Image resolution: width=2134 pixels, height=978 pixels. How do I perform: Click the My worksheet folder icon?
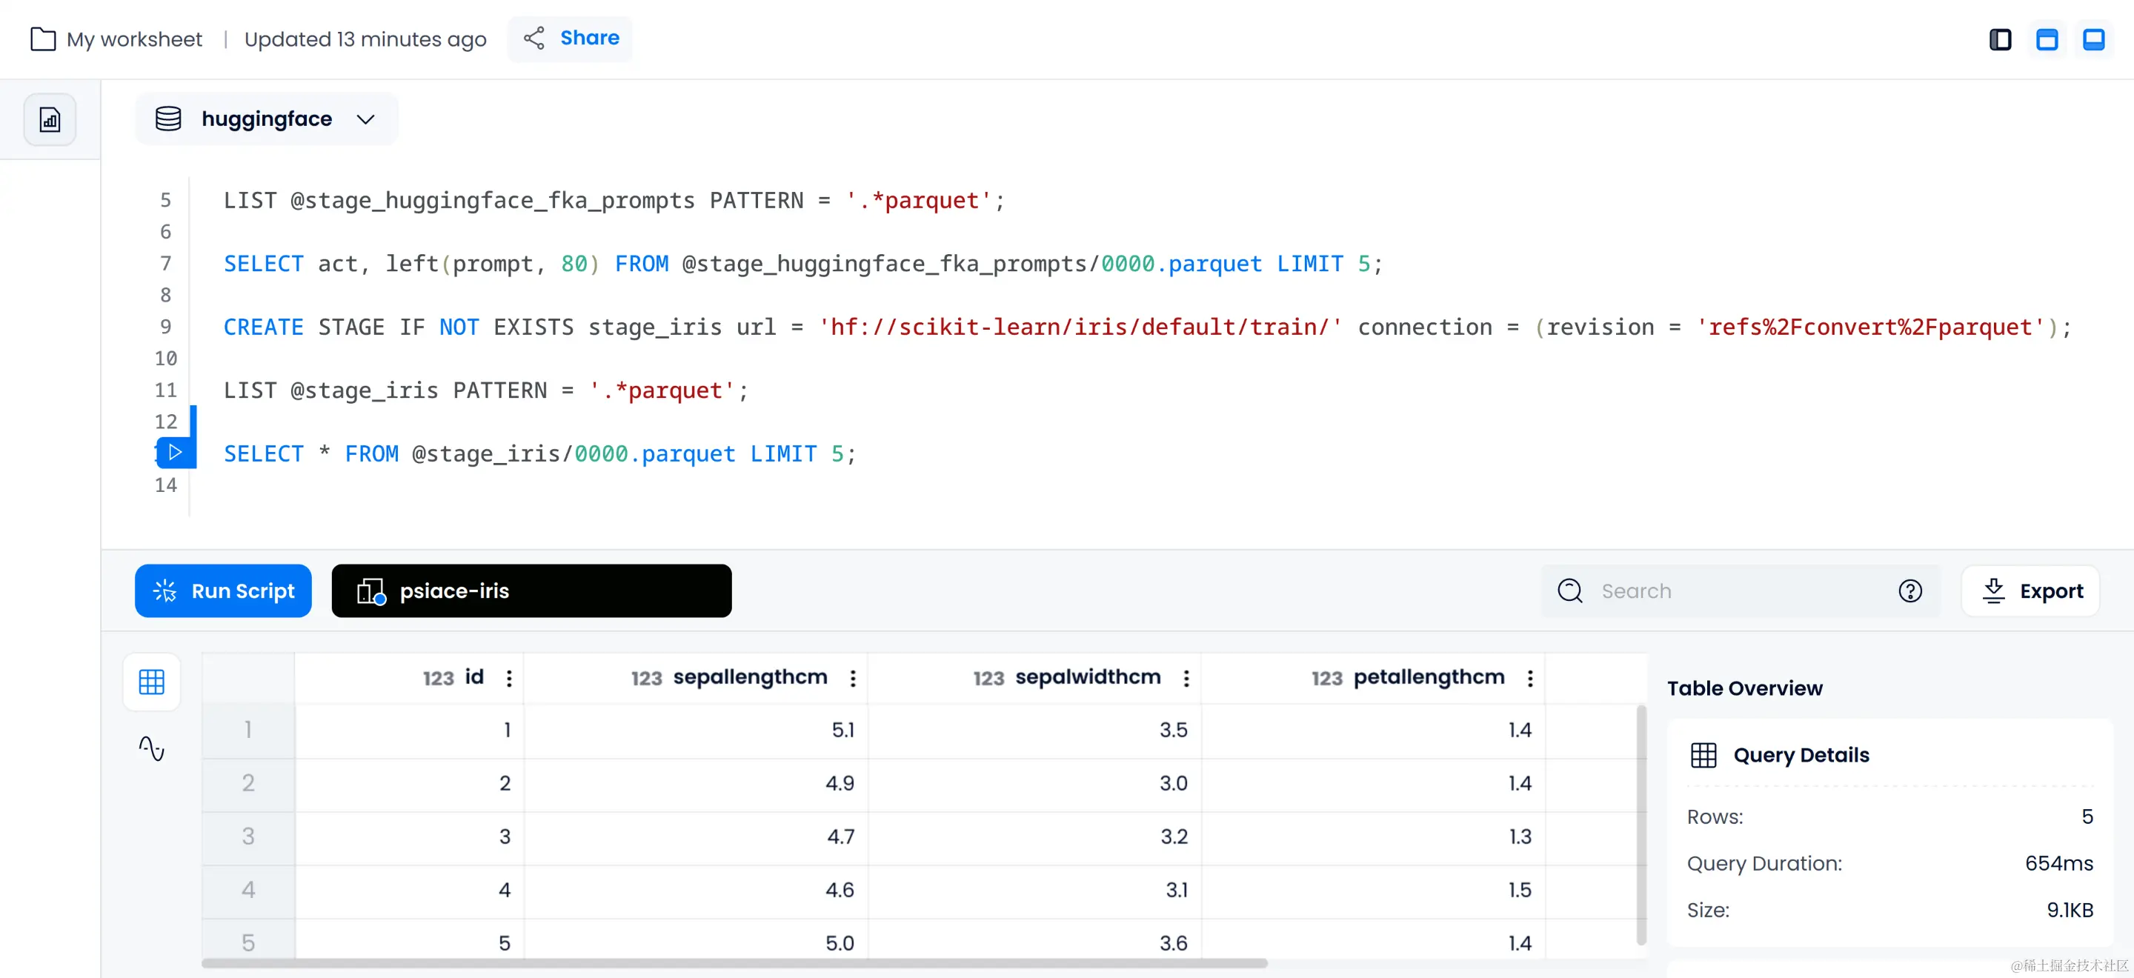[x=43, y=39]
